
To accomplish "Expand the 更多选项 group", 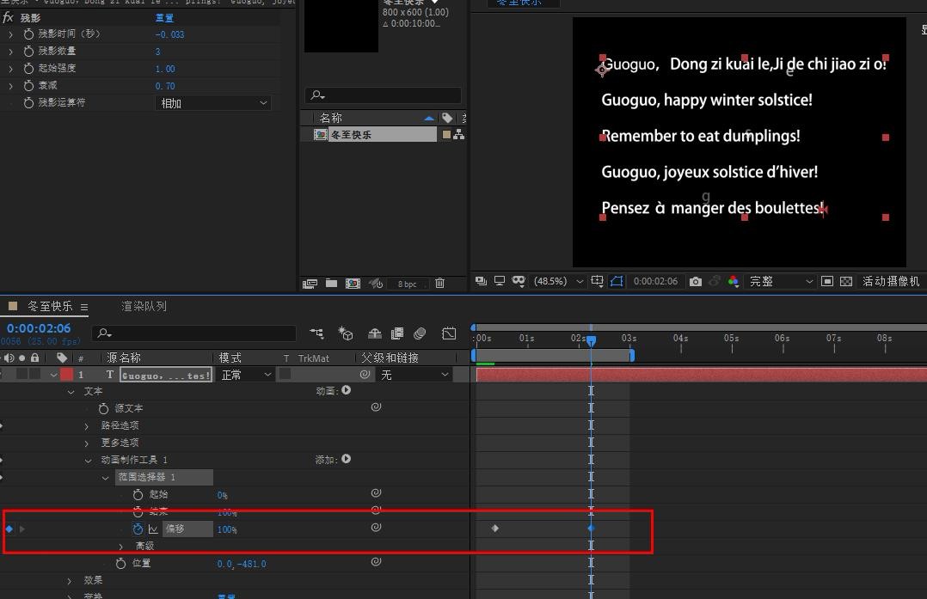I will click(87, 443).
